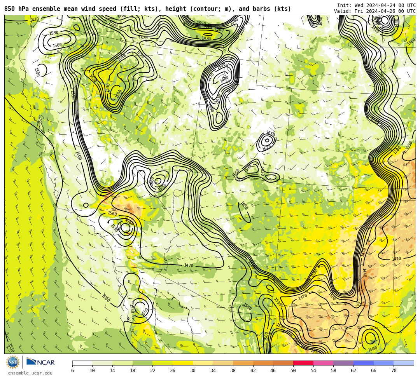This screenshot has width=420, height=378.
Task: Pick the orange 38–42 kts legend swatch
Action: pos(243,363)
